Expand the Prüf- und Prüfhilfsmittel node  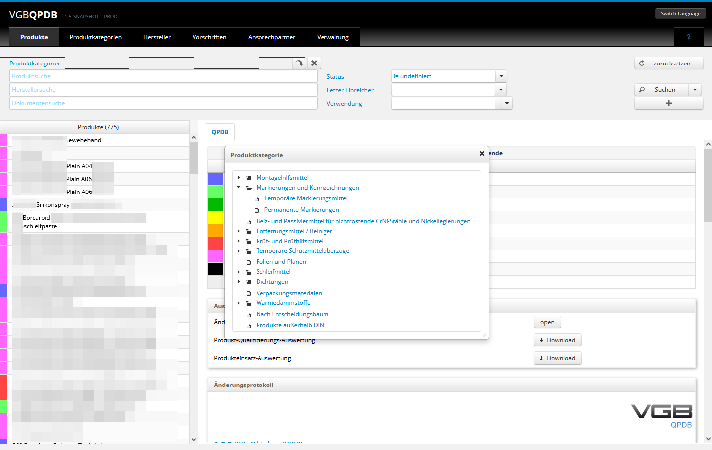click(x=239, y=241)
